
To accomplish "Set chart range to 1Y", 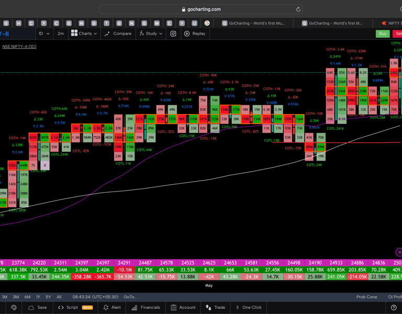I will (x=38, y=297).
